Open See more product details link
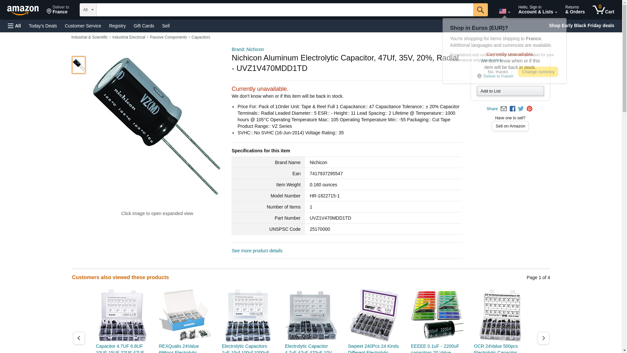This screenshot has width=627, height=353. click(x=257, y=251)
